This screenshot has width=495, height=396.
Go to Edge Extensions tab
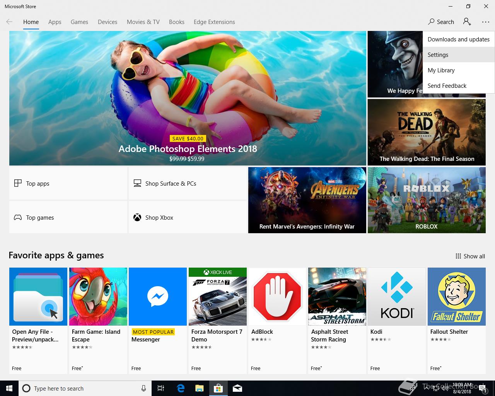tap(214, 22)
